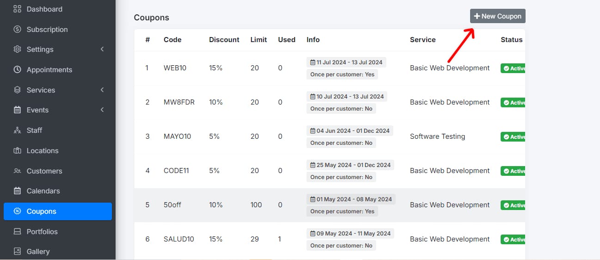Click the Portfolios icon in sidebar
Image resolution: width=600 pixels, height=260 pixels.
point(18,232)
